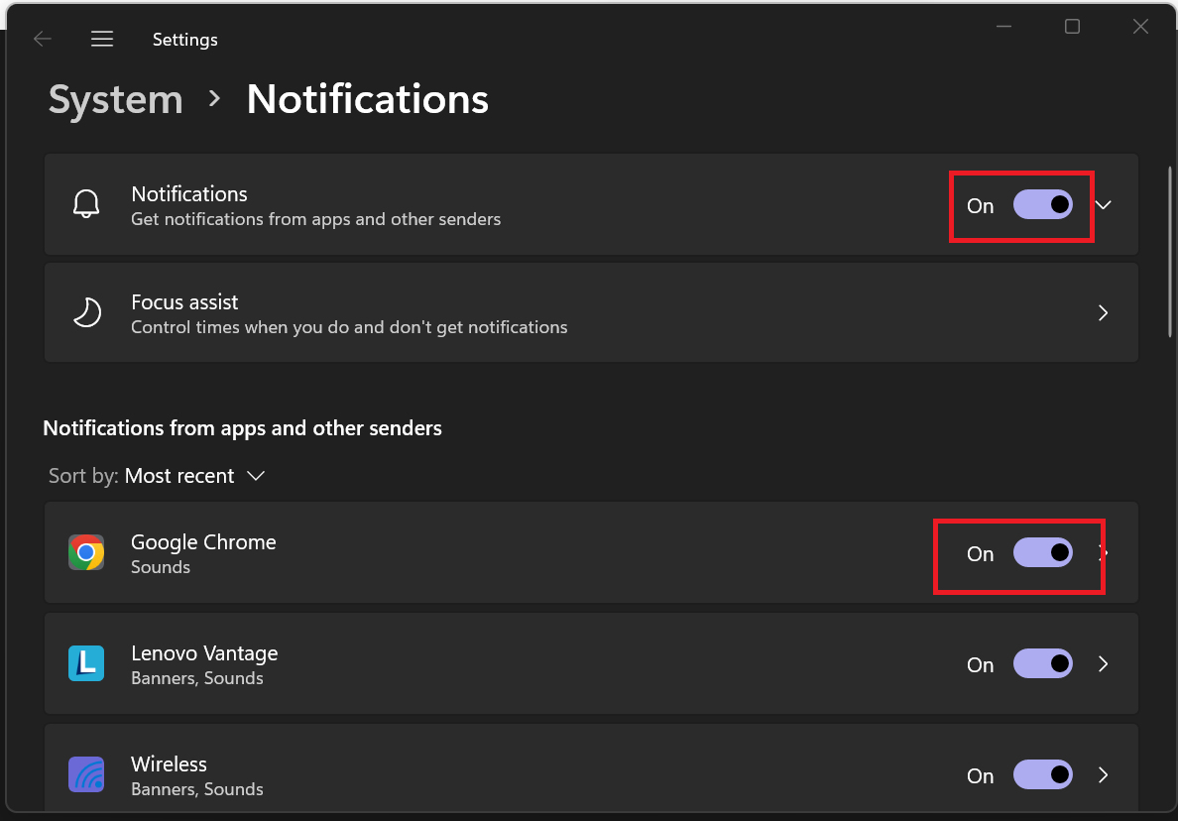Open the Wireless notification settings chevron
This screenshot has height=821, width=1178.
click(x=1104, y=775)
